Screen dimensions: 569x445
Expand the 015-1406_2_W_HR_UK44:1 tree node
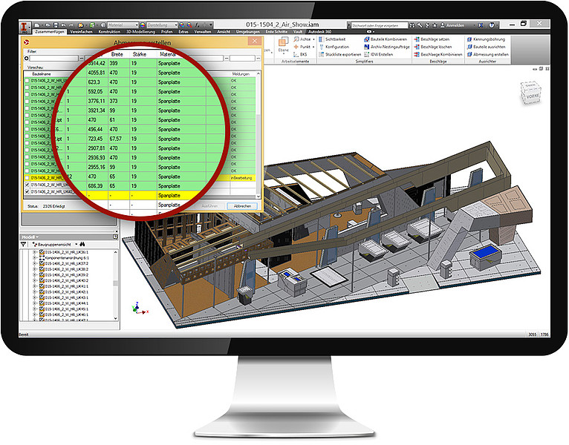35,303
